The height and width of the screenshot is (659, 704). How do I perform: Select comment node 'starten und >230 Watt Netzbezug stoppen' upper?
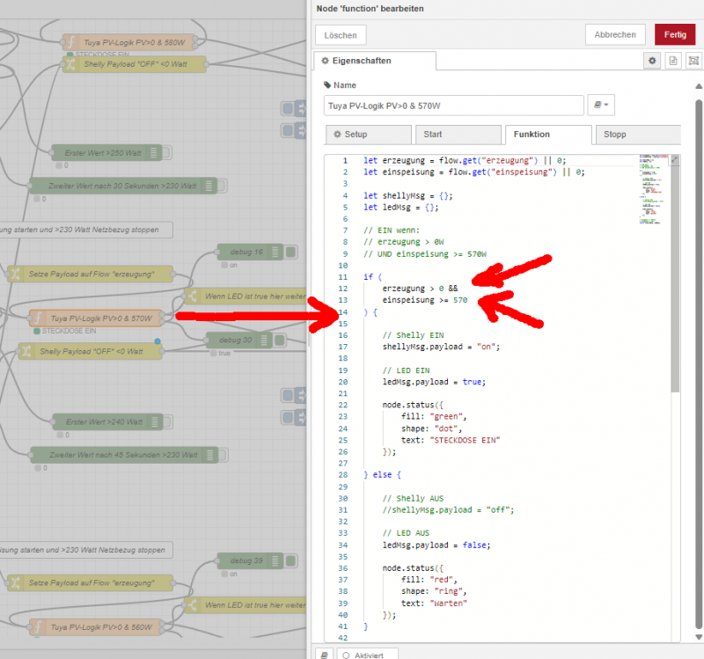tap(85, 230)
